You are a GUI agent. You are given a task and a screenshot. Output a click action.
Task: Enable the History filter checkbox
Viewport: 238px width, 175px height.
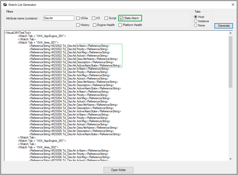pos(78,25)
